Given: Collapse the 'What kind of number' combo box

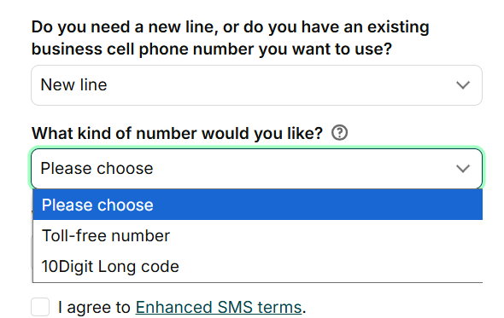Looking at the screenshot, I should pos(256,169).
